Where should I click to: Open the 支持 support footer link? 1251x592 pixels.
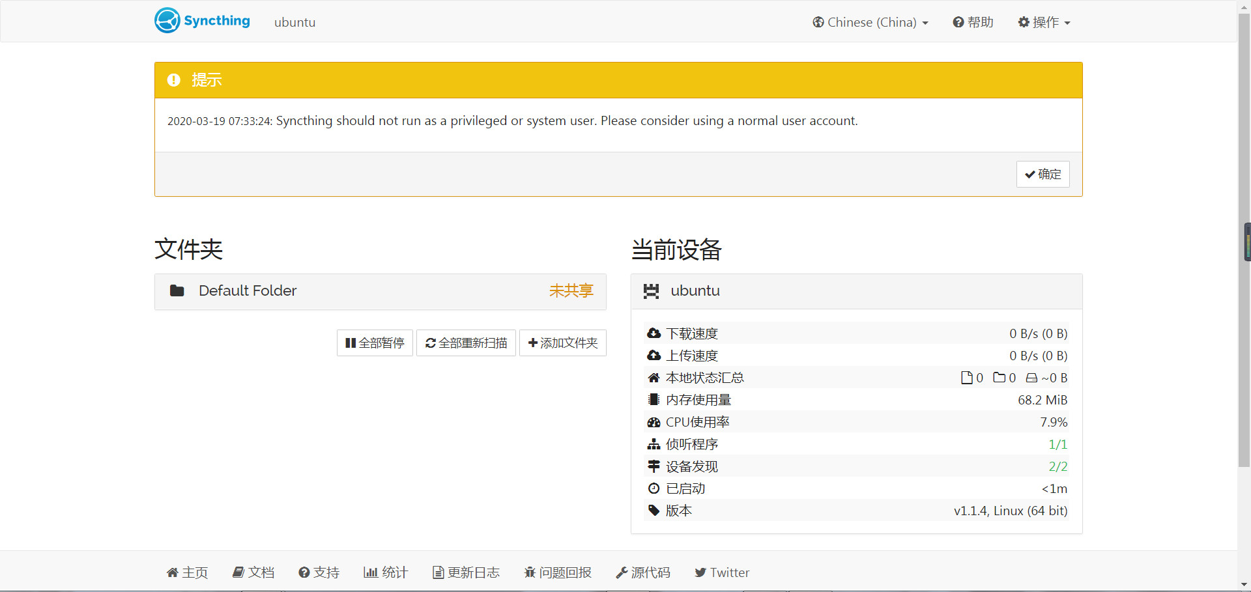[319, 572]
